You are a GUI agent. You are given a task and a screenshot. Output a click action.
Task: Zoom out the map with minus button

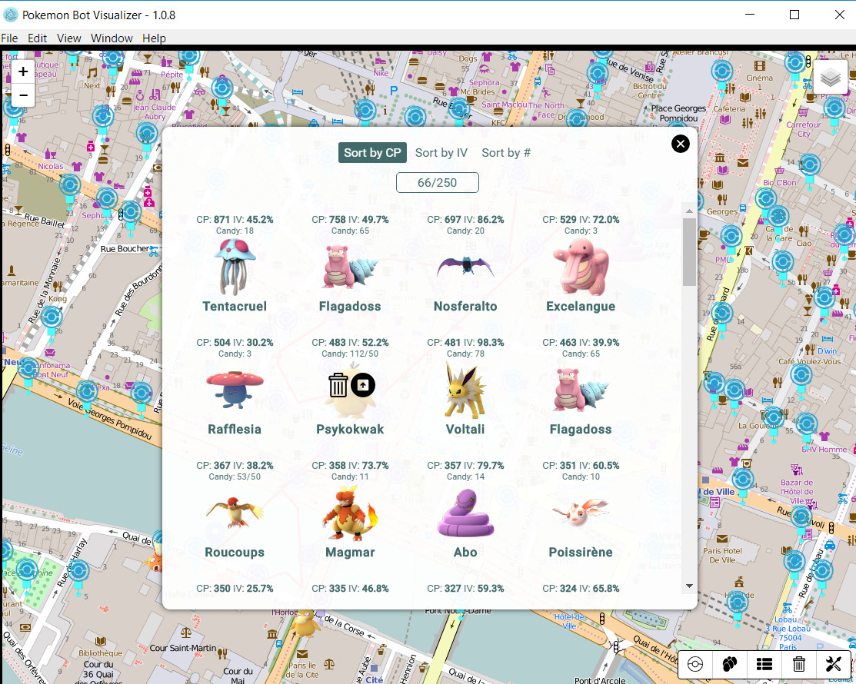pos(23,95)
